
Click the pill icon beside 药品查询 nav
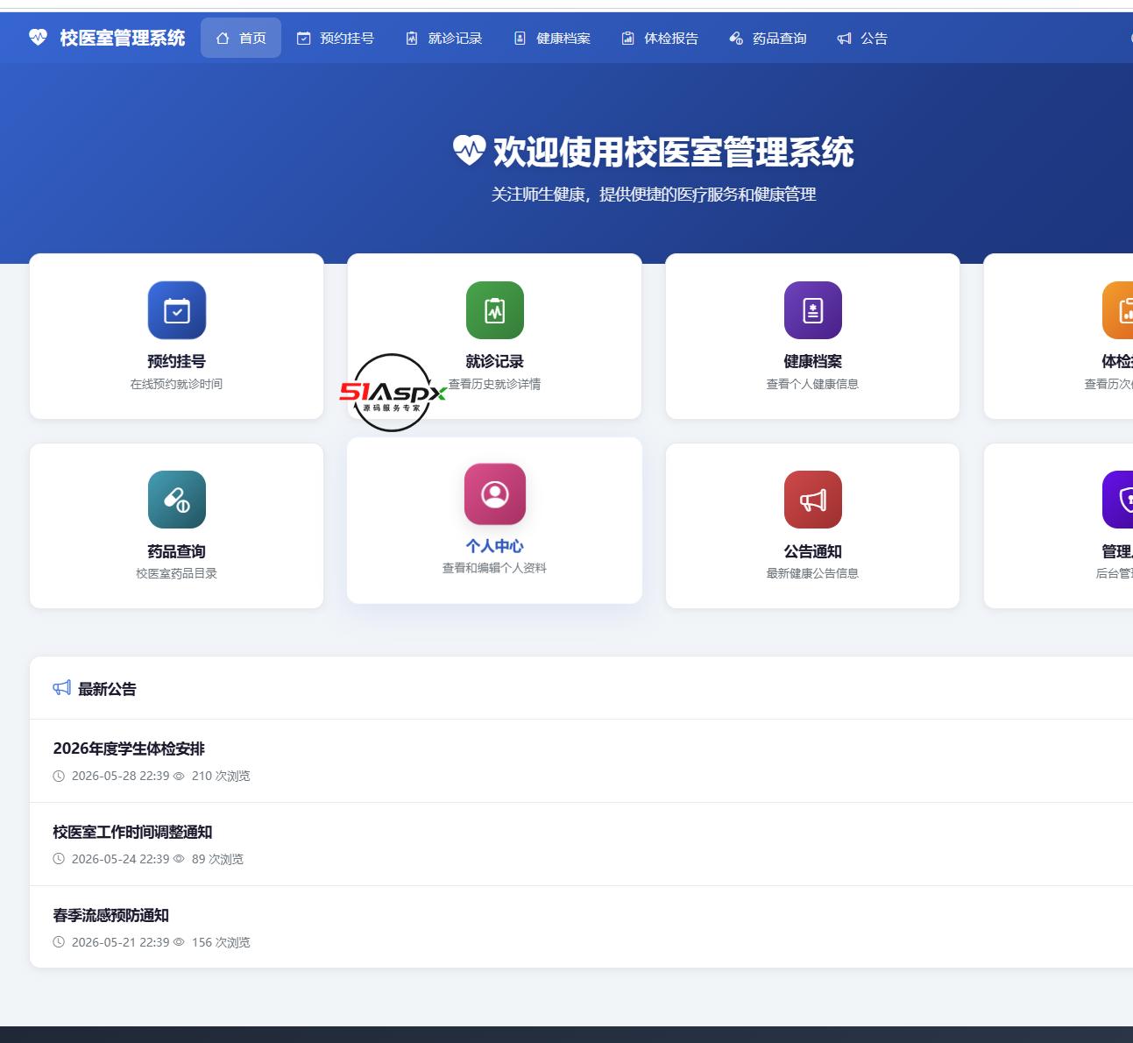coord(736,38)
